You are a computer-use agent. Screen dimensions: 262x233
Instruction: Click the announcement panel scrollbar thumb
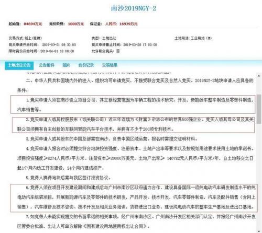pyautogui.click(x=259, y=109)
